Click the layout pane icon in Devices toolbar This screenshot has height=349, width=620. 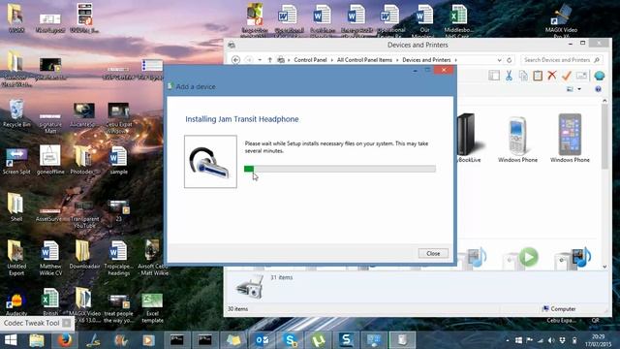494,76
